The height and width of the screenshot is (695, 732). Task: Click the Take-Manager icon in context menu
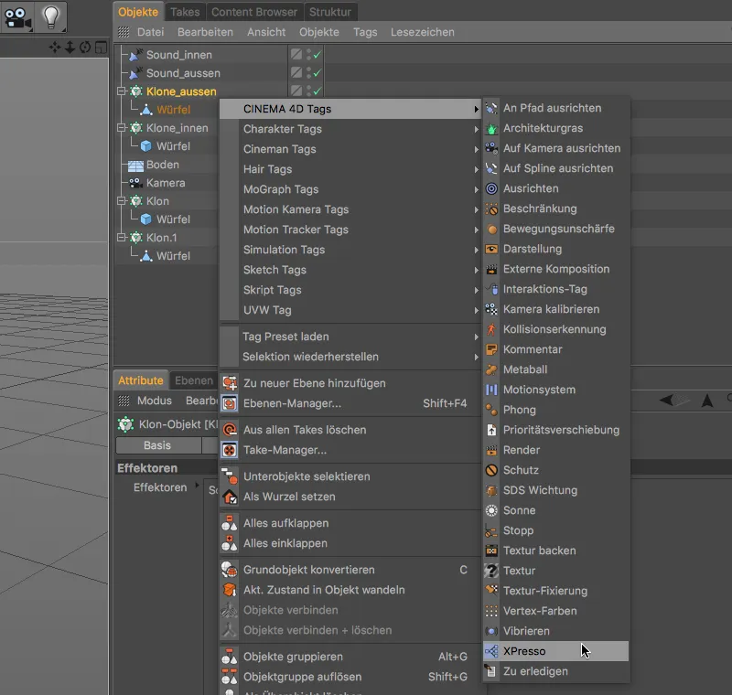tap(230, 450)
